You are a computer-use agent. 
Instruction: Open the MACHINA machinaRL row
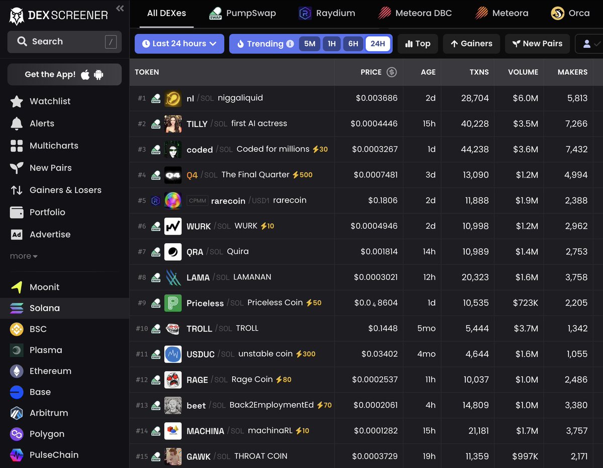point(366,431)
